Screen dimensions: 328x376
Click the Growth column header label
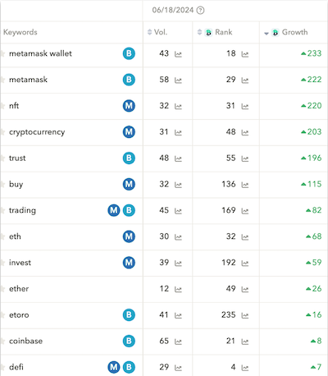click(294, 32)
